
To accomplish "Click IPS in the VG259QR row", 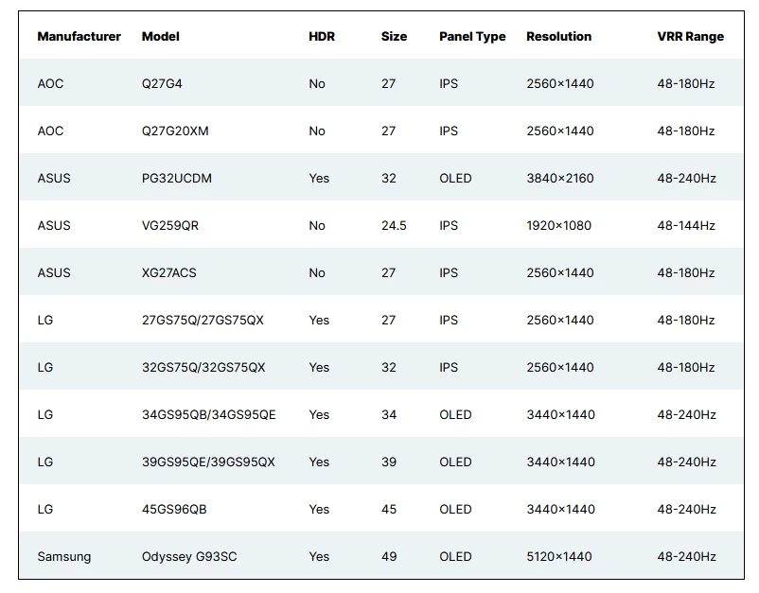I will [x=449, y=226].
